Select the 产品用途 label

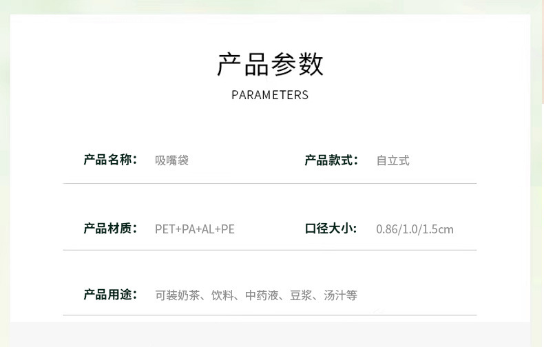tap(110, 295)
